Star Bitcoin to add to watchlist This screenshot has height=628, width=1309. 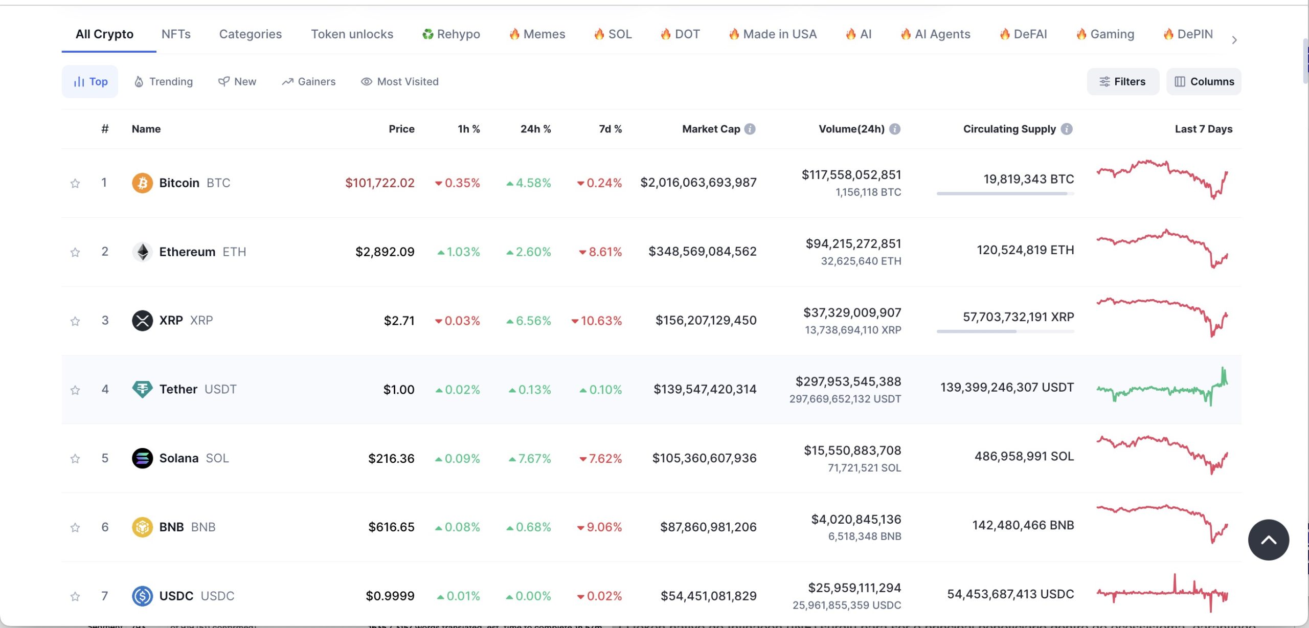tap(75, 183)
